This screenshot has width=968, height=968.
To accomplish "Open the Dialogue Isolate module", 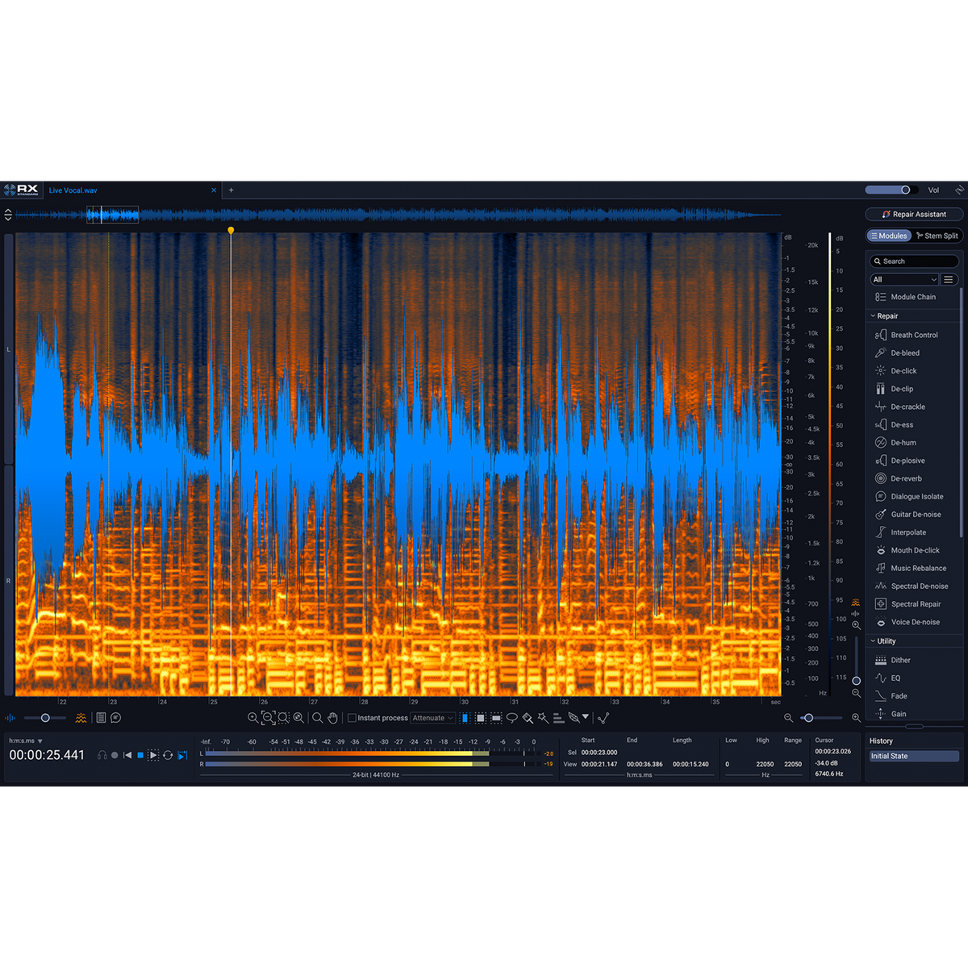I will [909, 496].
